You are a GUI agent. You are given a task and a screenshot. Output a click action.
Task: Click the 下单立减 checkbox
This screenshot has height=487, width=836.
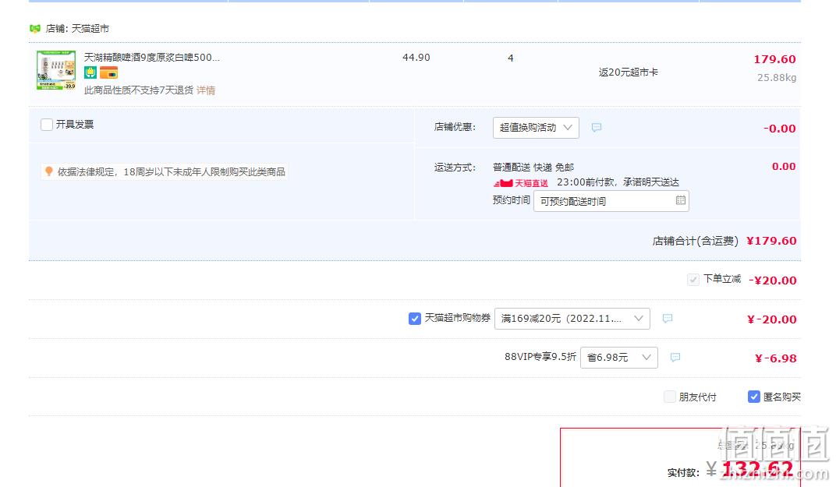click(x=693, y=279)
